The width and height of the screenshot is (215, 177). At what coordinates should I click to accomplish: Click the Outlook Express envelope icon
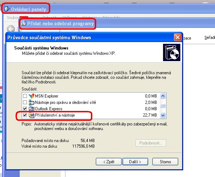click(31, 109)
